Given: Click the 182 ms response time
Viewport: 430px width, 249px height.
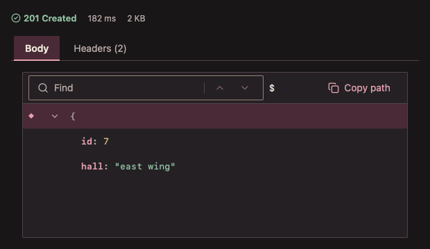Looking at the screenshot, I should [102, 19].
